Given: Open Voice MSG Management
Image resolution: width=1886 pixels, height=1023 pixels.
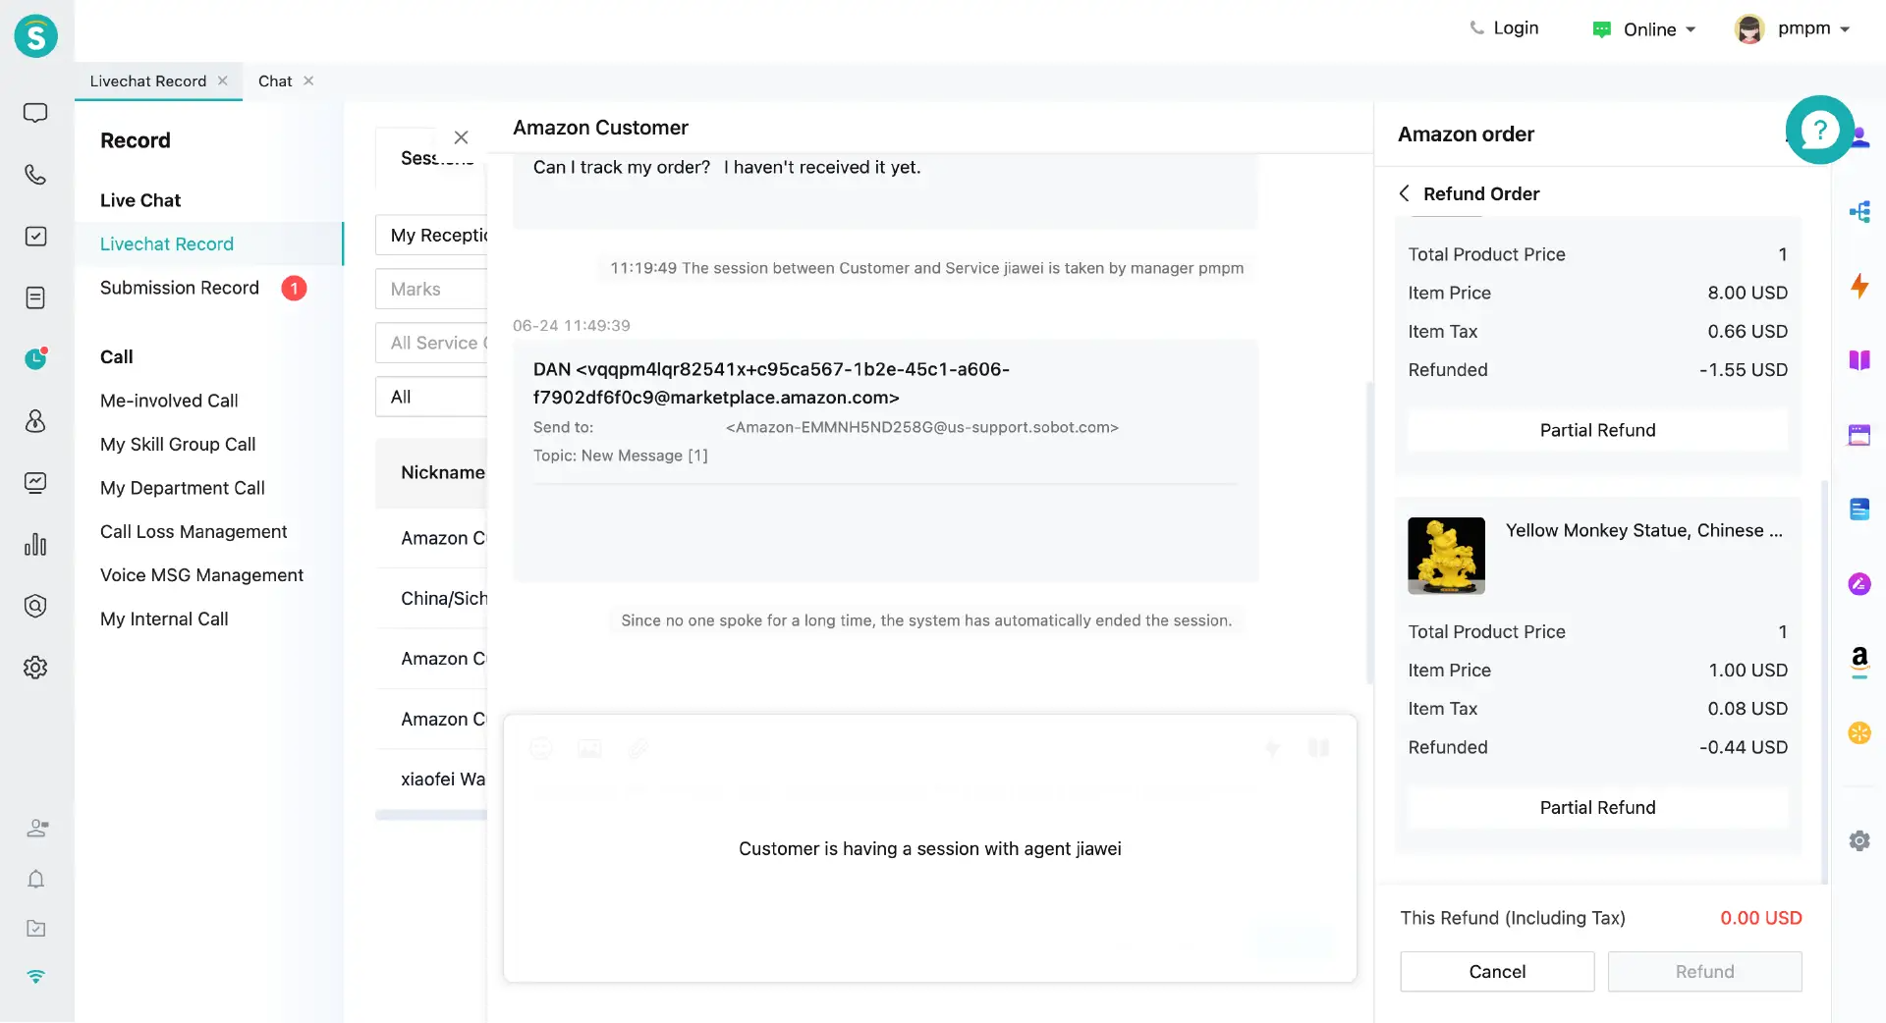Looking at the screenshot, I should point(201,575).
